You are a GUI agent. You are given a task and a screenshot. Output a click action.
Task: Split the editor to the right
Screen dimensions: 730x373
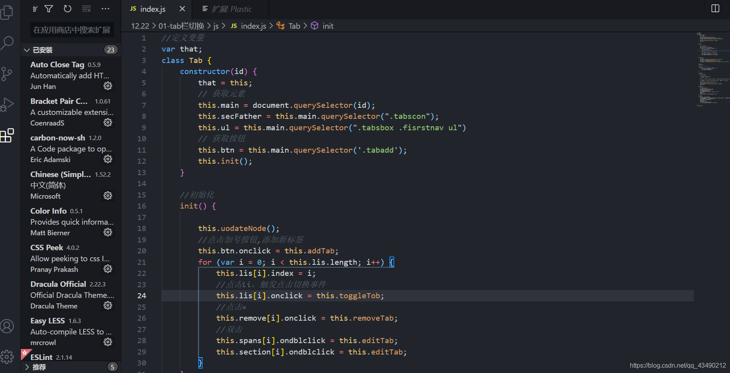coord(715,9)
